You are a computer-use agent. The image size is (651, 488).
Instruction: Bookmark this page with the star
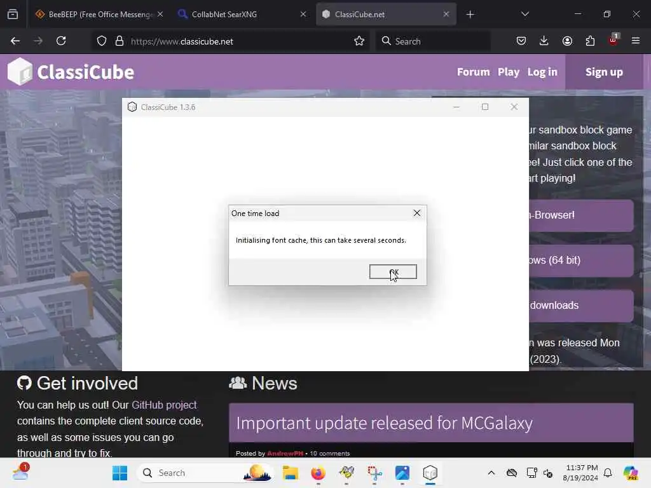359,41
